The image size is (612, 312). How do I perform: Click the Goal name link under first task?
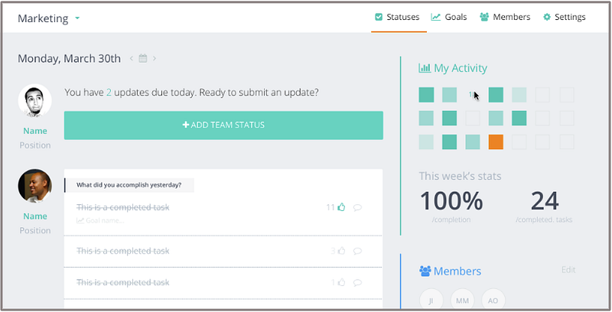click(103, 221)
